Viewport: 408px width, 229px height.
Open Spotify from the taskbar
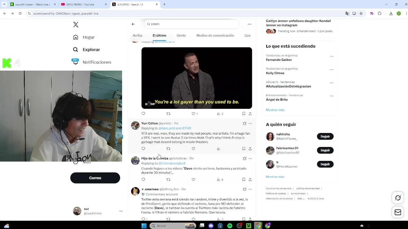tap(230, 226)
